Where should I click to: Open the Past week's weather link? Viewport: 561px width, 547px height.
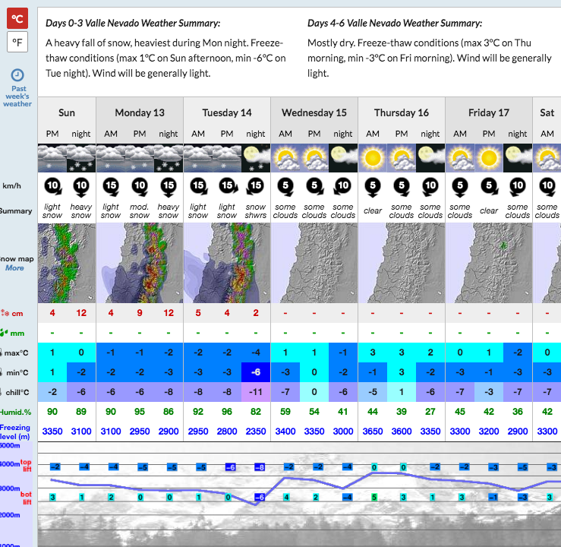click(18, 96)
